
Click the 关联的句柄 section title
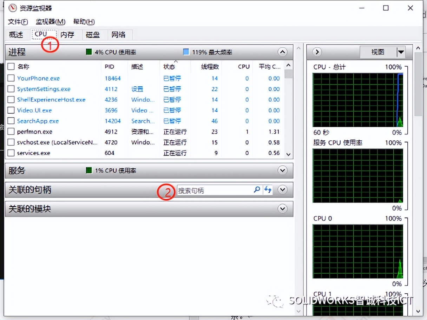(x=30, y=190)
